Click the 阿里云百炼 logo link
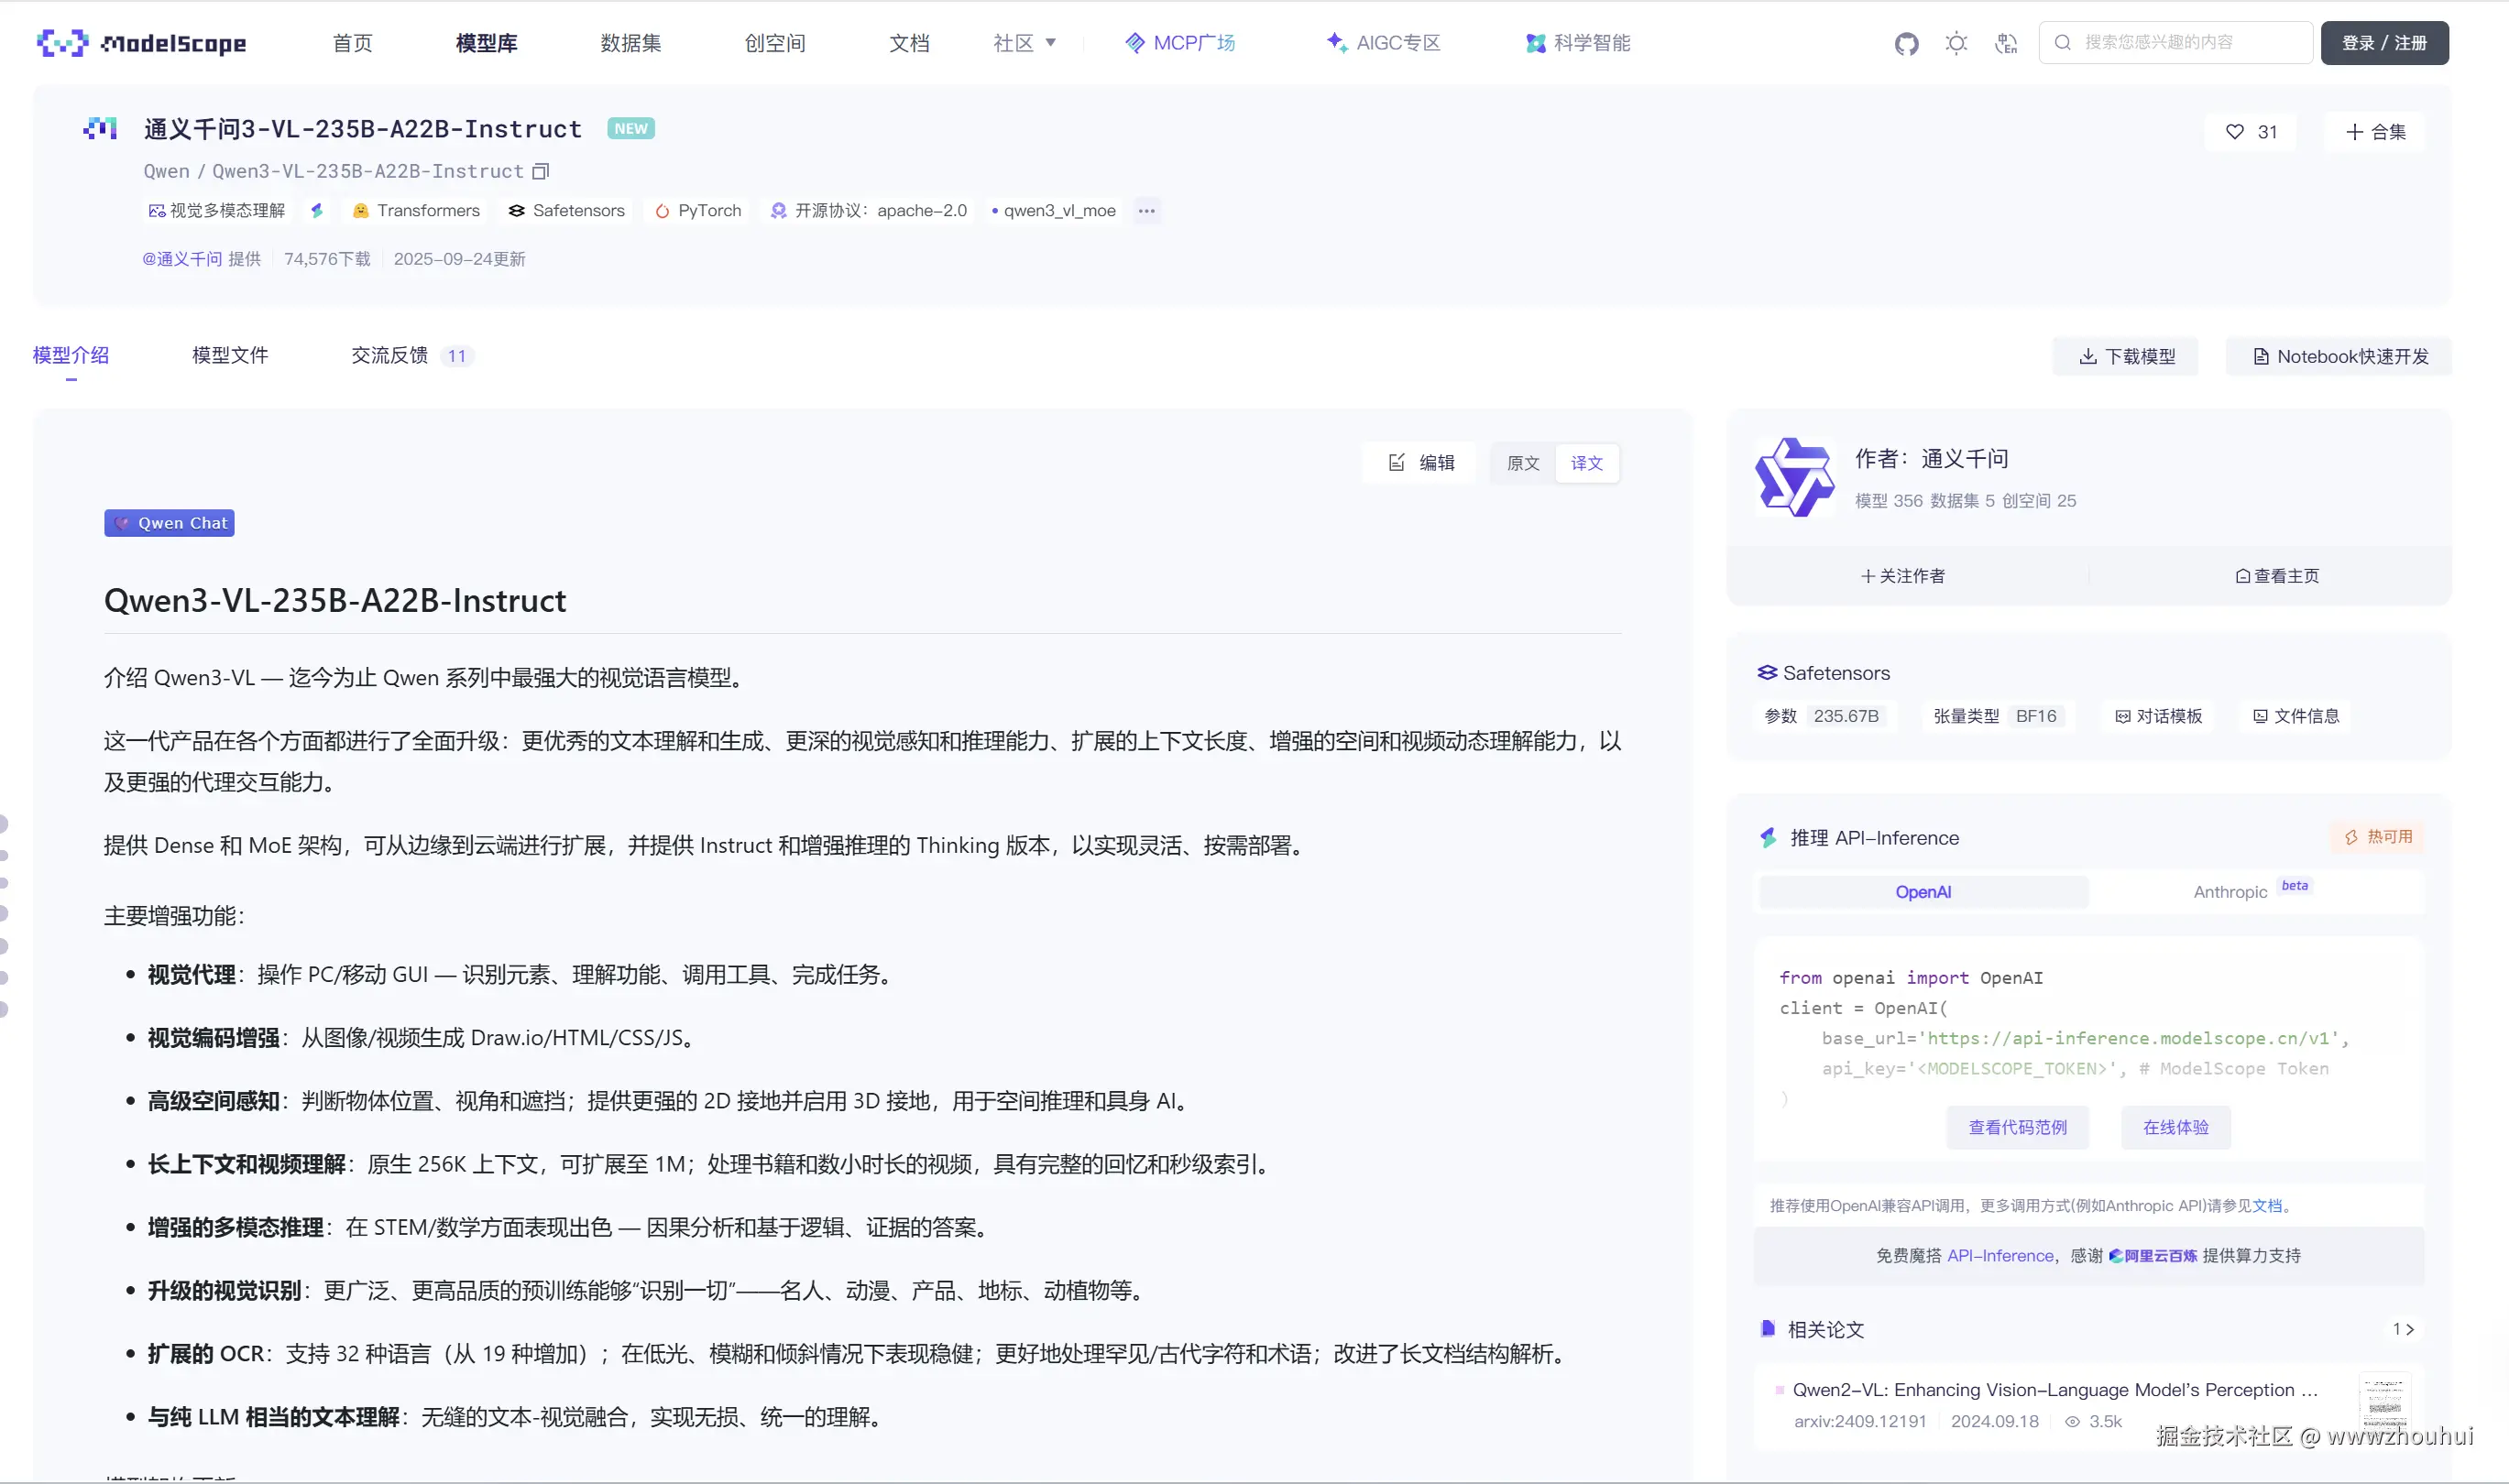Viewport: 2509px width, 1484px height. pyautogui.click(x=2153, y=1256)
